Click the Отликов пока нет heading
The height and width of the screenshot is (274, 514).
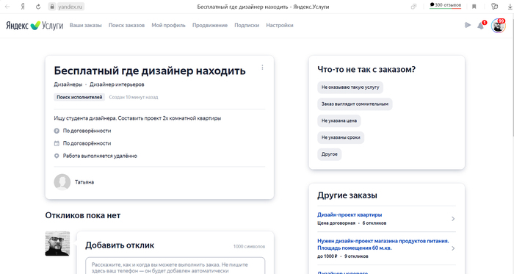83,215
